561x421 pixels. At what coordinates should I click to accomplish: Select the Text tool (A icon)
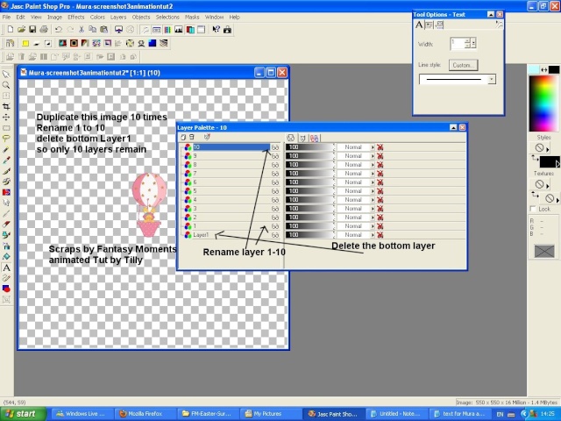6,268
